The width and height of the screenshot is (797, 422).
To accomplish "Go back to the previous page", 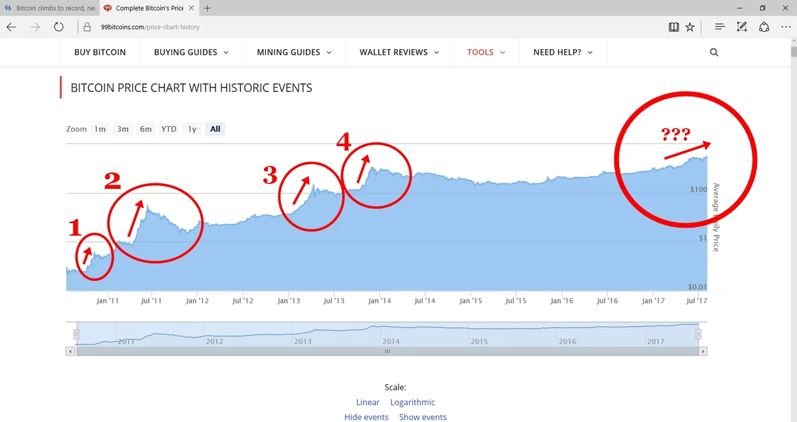I will [x=11, y=27].
